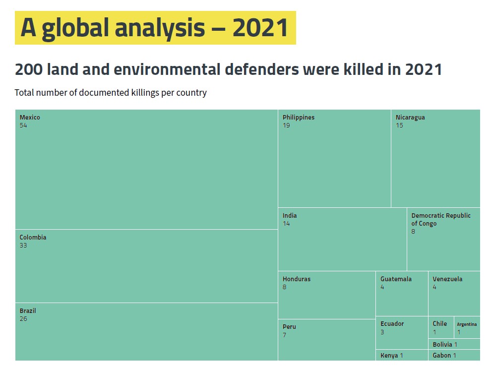Click the Honduras 8 block
Viewport: 492px width, 370px height.
pyautogui.click(x=327, y=295)
